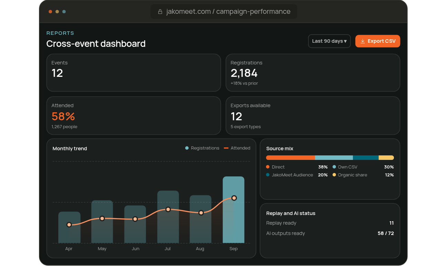This screenshot has width=447, height=266.
Task: Click the red window dot in the browser
Action: click(x=50, y=11)
